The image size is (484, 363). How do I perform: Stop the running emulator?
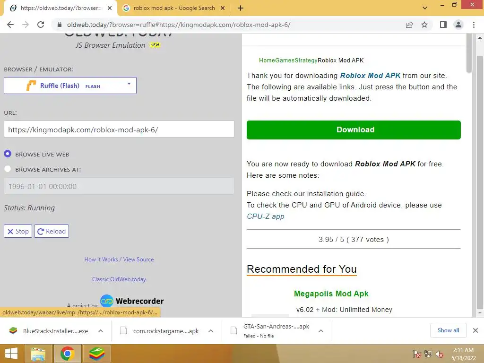(x=18, y=231)
